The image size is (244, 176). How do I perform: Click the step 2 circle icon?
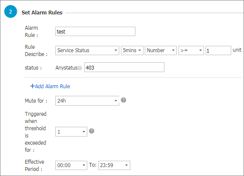[x=10, y=11]
